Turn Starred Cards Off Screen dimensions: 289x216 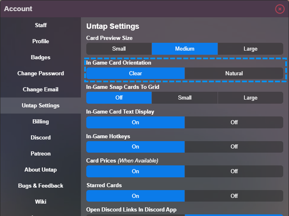click(234, 196)
